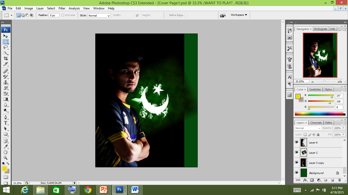Click the foreground color swatch in toolbox

(5, 169)
